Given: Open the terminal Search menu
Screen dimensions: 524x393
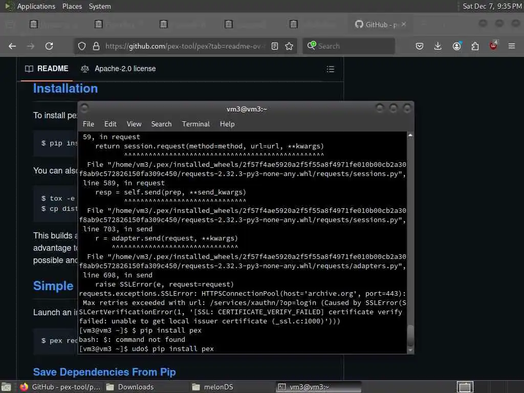Looking at the screenshot, I should 161,124.
